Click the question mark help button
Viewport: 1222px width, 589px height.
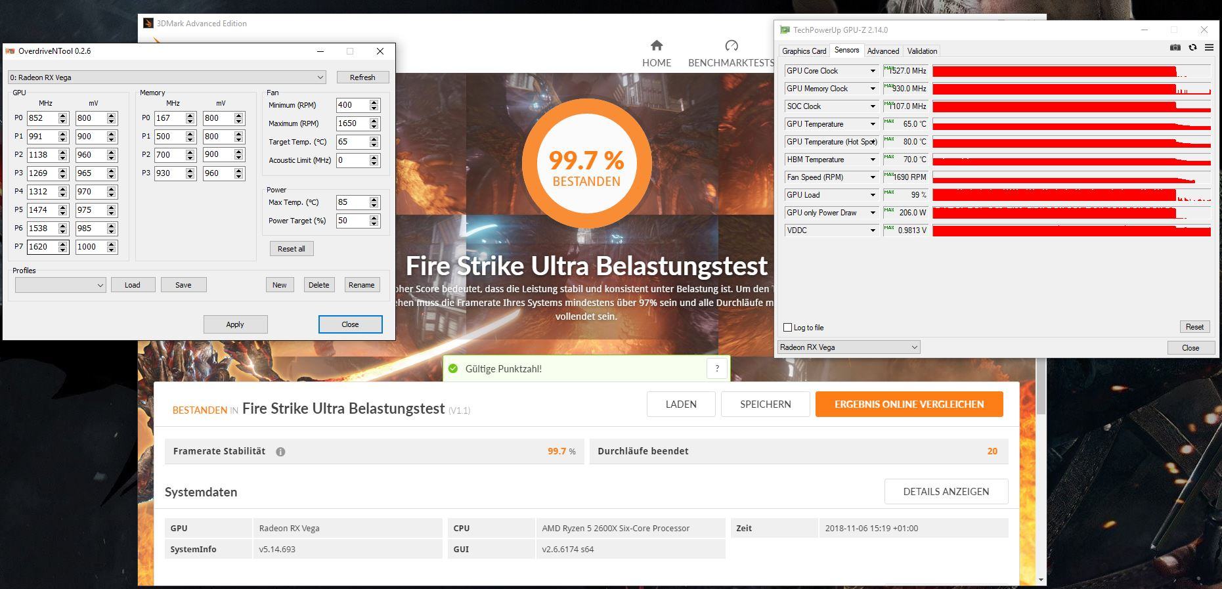717,368
